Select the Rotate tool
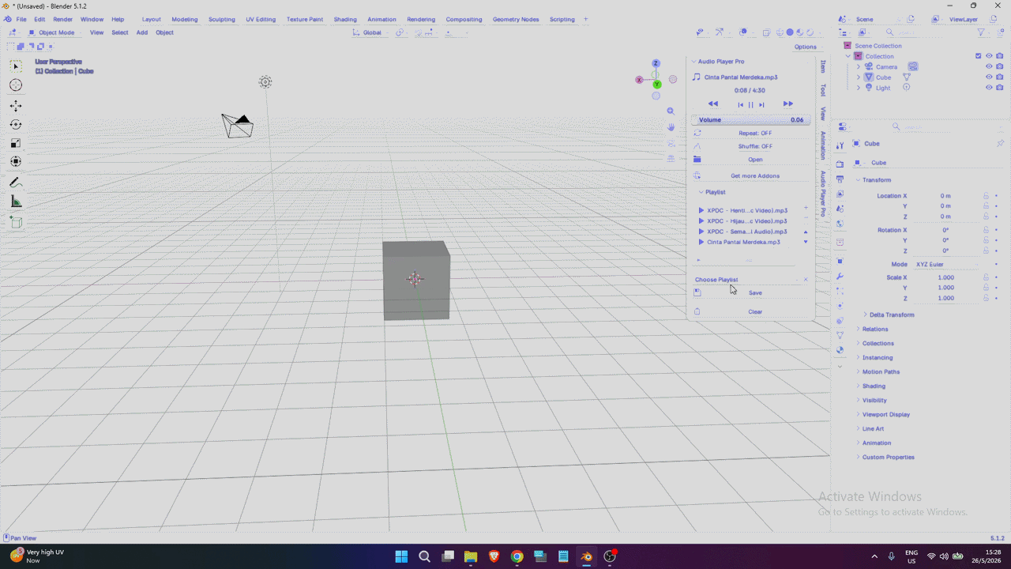Viewport: 1011px width, 569px height. pos(16,125)
